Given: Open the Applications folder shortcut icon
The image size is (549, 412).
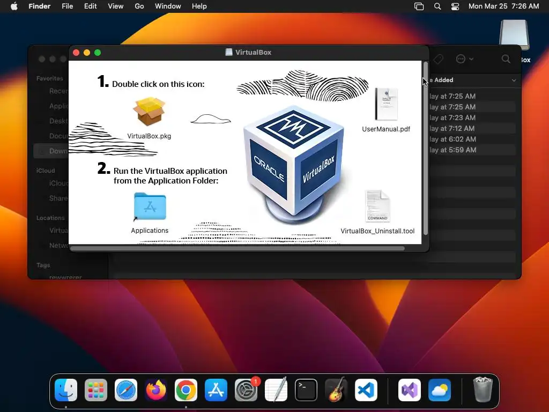Looking at the screenshot, I should (150, 207).
